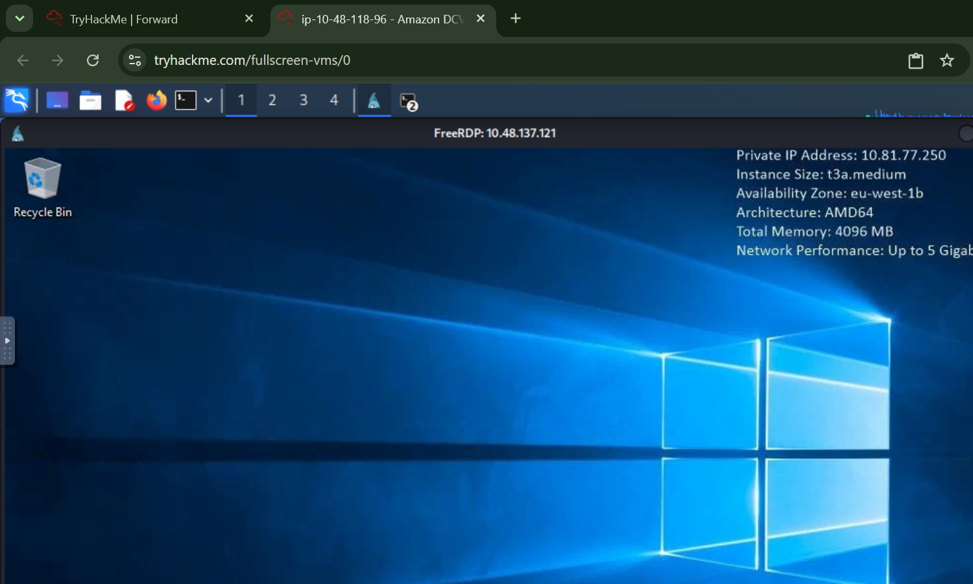Click the Private IP Address text
973x584 pixels.
(x=841, y=155)
